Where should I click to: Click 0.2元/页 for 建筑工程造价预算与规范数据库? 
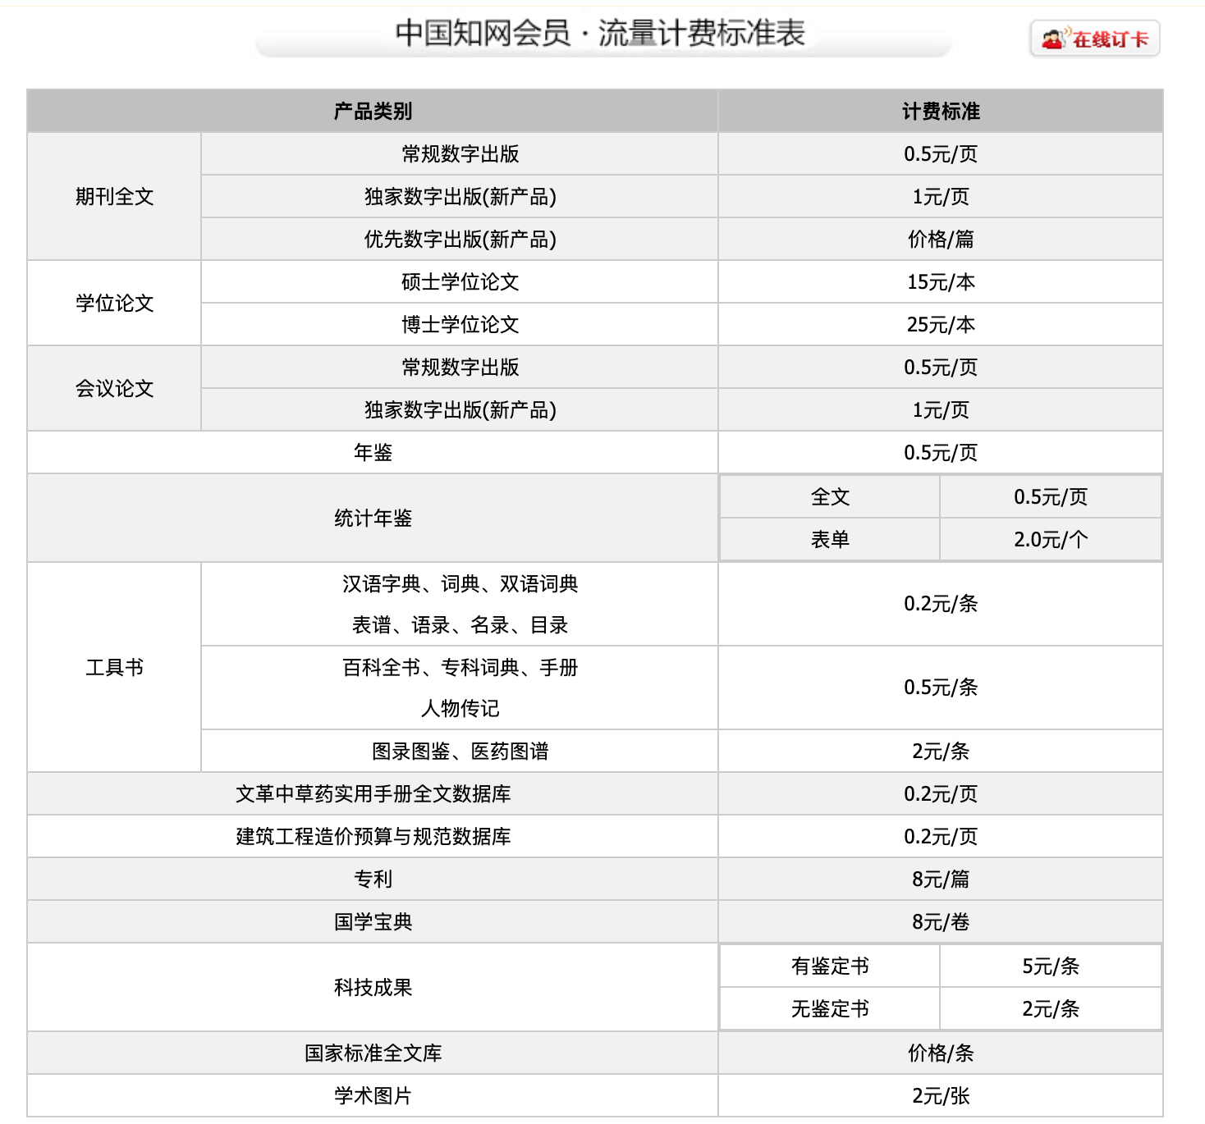[941, 836]
